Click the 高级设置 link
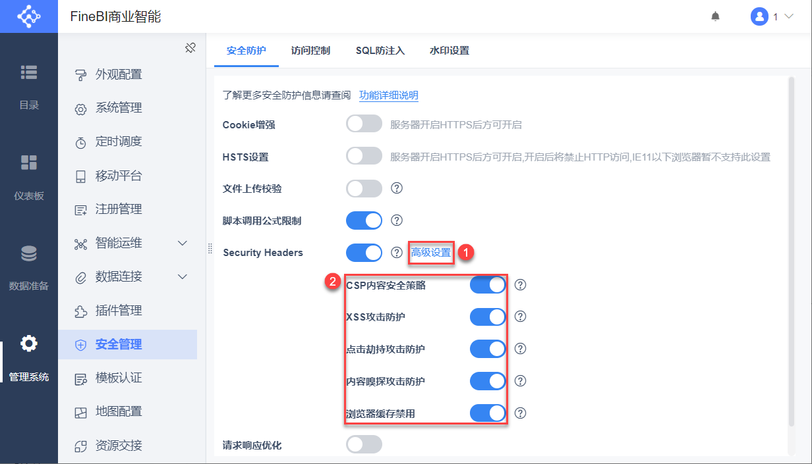Screen dimensions: 812x464 coord(431,252)
